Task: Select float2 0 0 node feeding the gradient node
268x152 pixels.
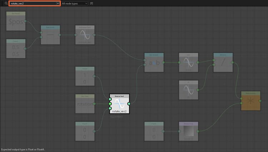Action: click(x=154, y=131)
